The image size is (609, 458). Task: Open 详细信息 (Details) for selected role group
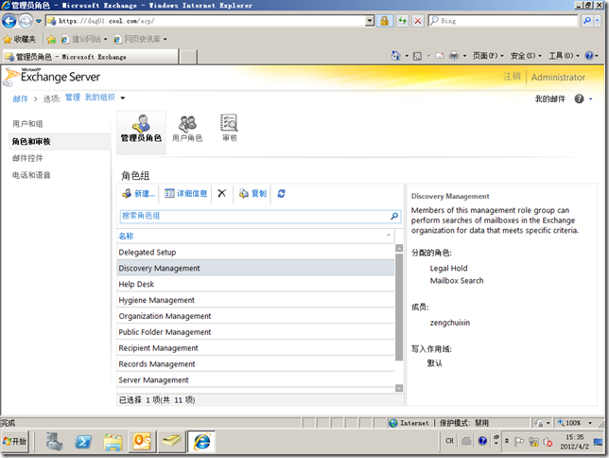pos(185,193)
